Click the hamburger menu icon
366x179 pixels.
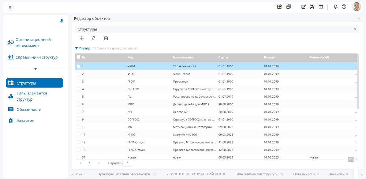[x=10, y=7]
